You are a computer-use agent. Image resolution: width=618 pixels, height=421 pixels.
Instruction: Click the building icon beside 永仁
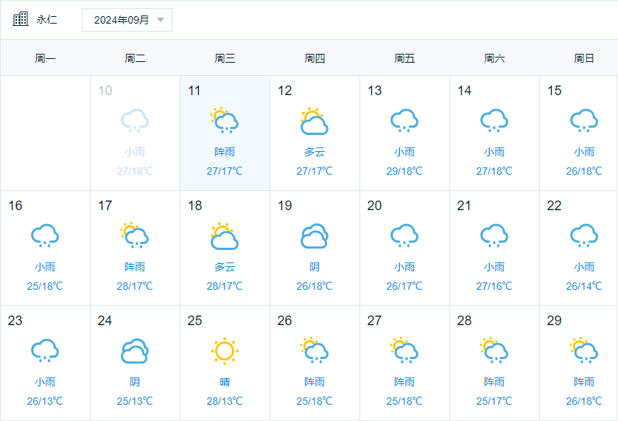point(21,19)
